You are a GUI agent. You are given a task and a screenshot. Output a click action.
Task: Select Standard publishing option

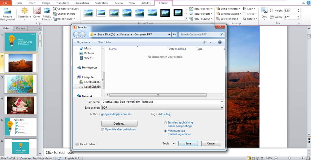click(165, 123)
